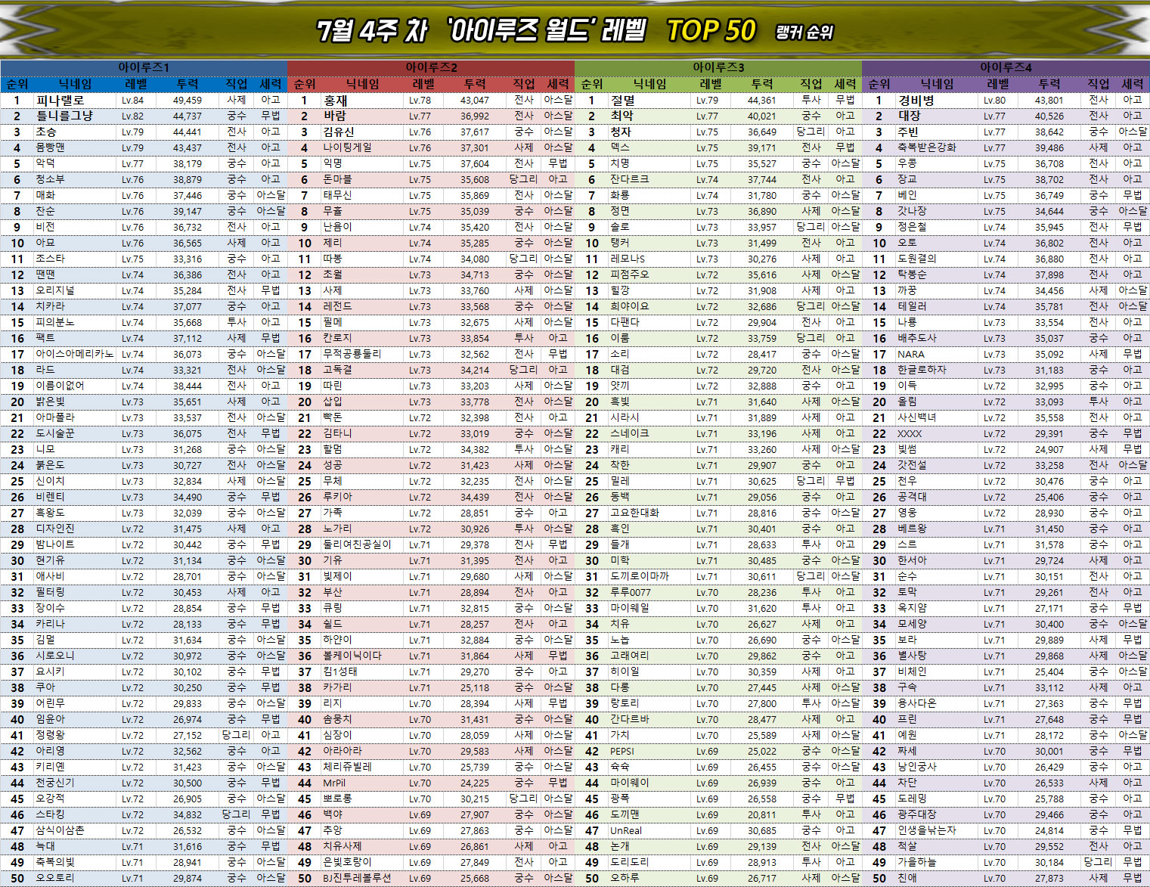Click nickname '가을하늘'
Viewport: 1150px width, 887px height.
coord(917,862)
